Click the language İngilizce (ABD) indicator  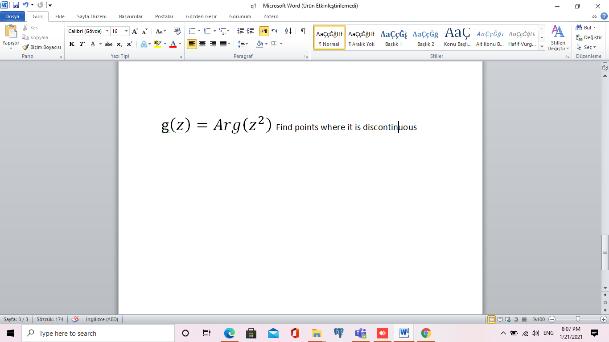102,319
